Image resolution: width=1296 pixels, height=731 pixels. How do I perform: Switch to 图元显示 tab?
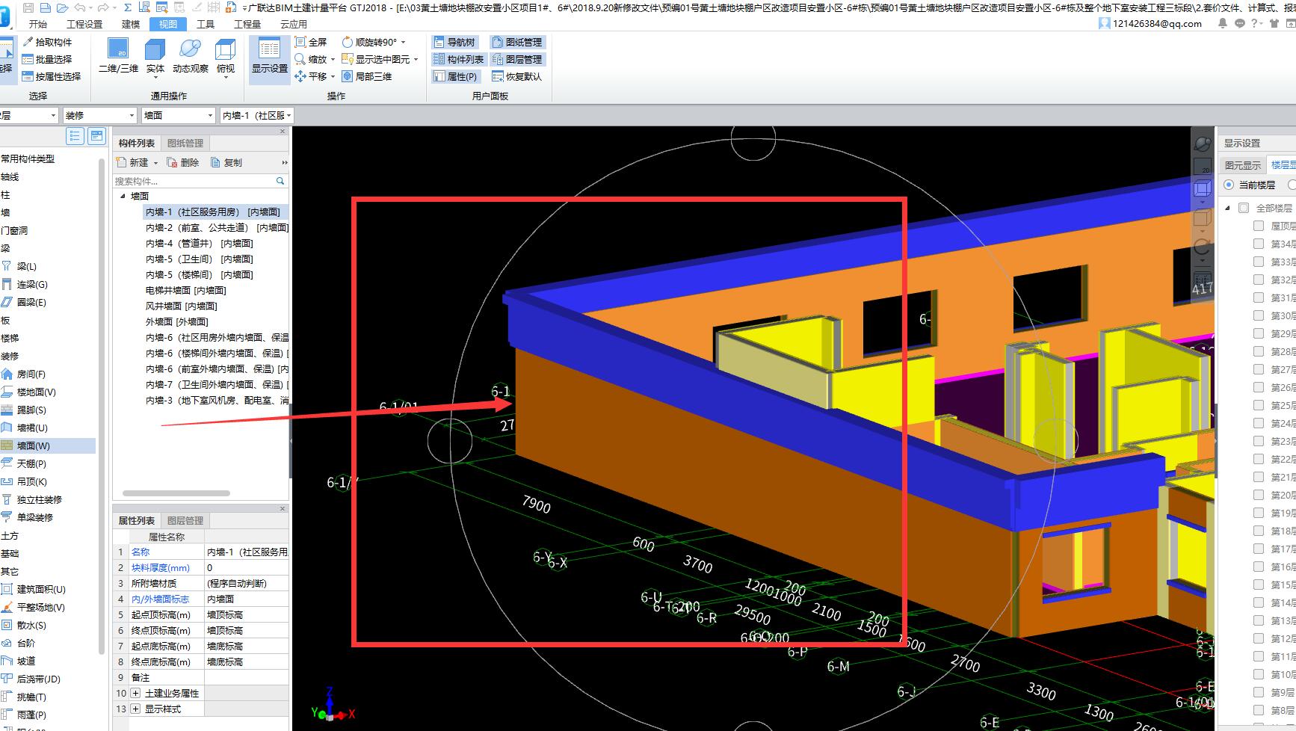coord(1242,165)
